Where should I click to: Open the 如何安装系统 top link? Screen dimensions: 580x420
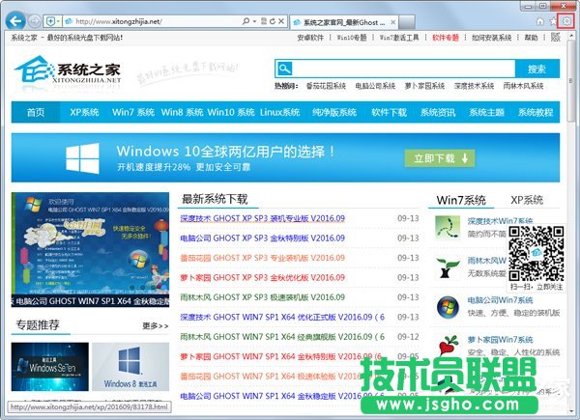(x=492, y=38)
